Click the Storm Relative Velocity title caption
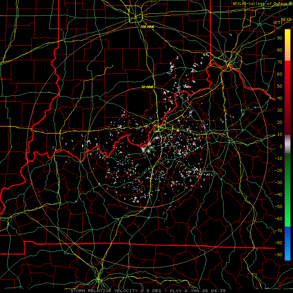 click(x=148, y=291)
